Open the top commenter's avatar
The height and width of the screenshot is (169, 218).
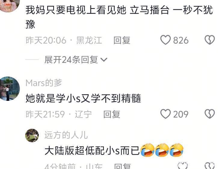coord(9,5)
